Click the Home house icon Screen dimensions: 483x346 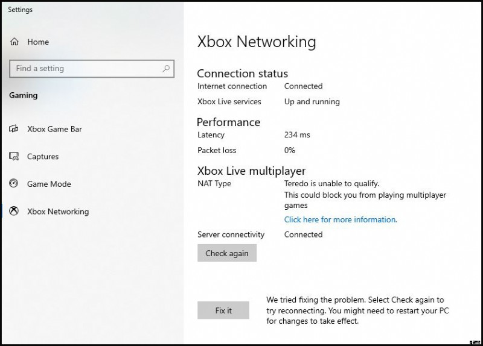(x=14, y=42)
